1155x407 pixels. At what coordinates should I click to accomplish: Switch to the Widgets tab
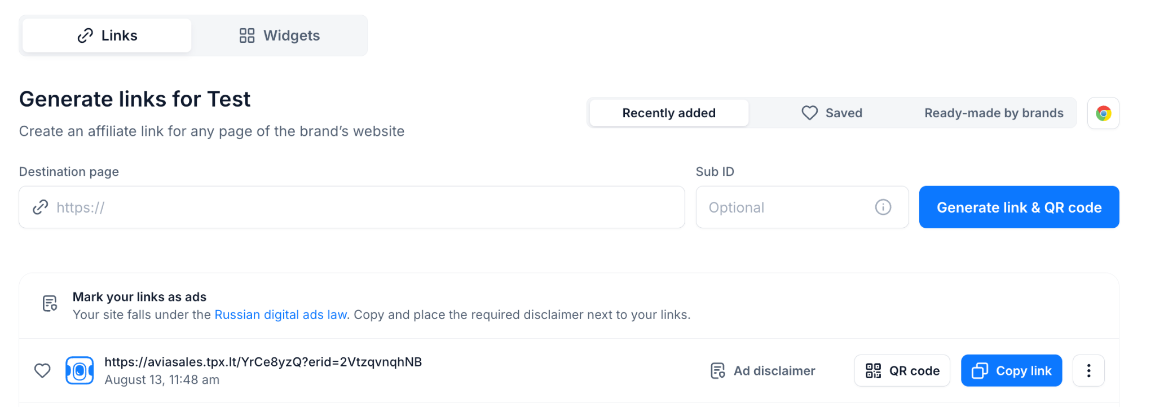pyautogui.click(x=280, y=36)
